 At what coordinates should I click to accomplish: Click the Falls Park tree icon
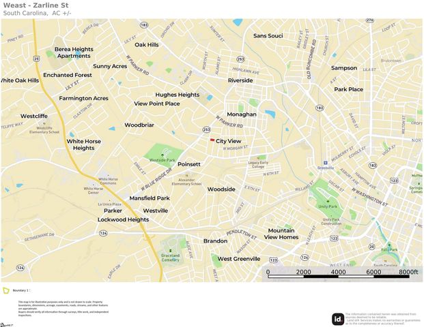tap(389, 245)
